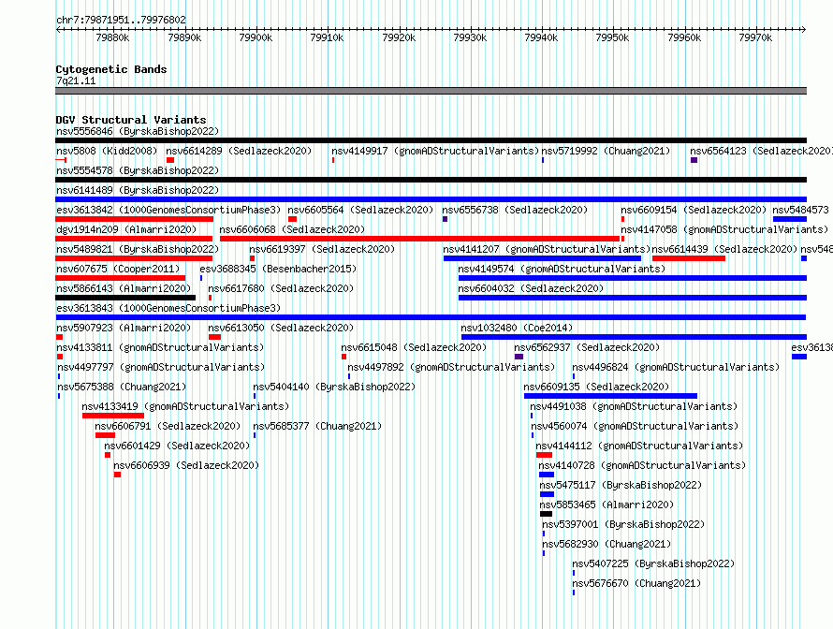Click nsv4497892 gnomAD variant label
The height and width of the screenshot is (629, 833).
[x=451, y=367]
